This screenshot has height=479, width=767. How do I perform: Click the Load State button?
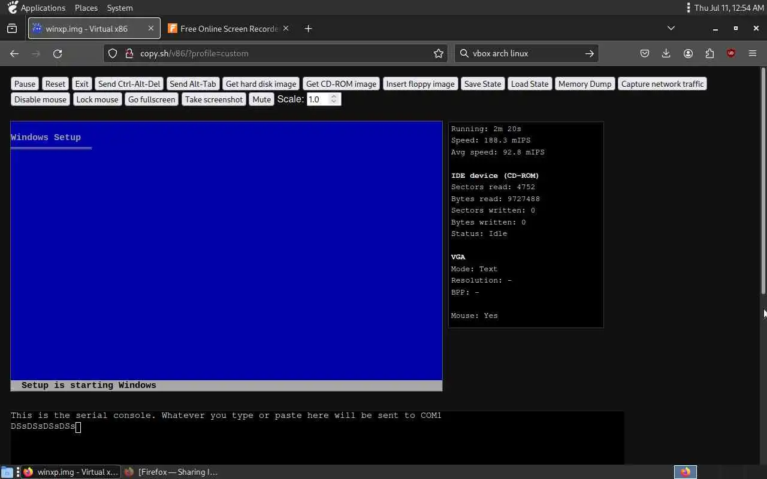tap(530, 84)
